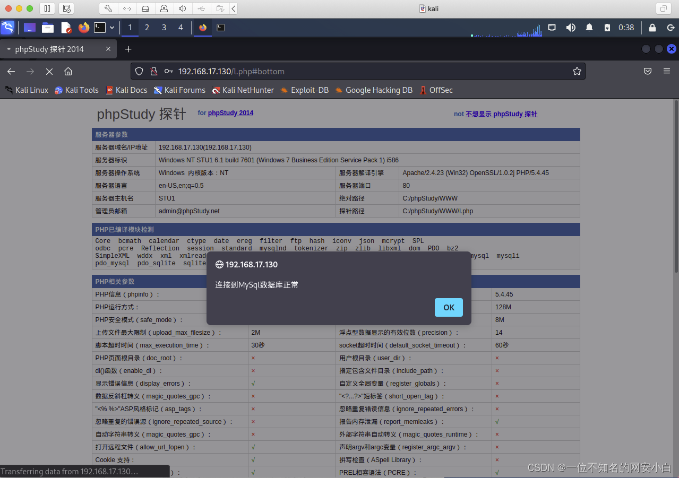Open the wired network tray icon
Viewport: 679px width, 478px height.
(x=552, y=28)
